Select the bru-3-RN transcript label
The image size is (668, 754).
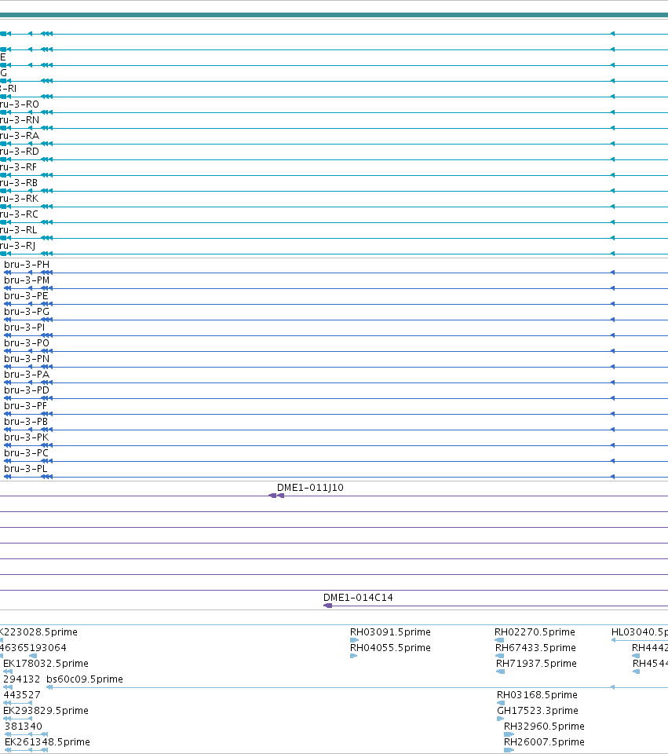tap(19, 120)
